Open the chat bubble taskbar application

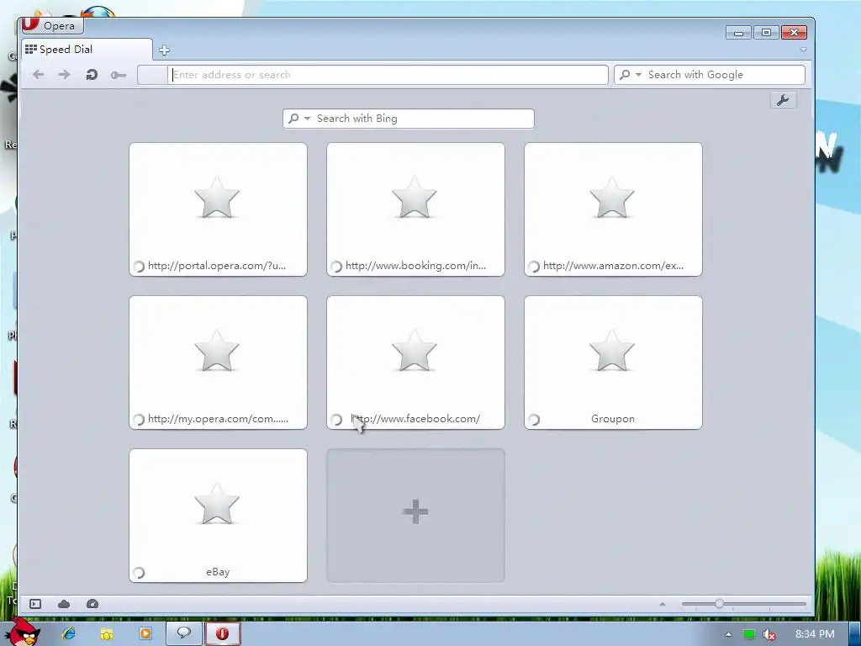click(x=183, y=633)
